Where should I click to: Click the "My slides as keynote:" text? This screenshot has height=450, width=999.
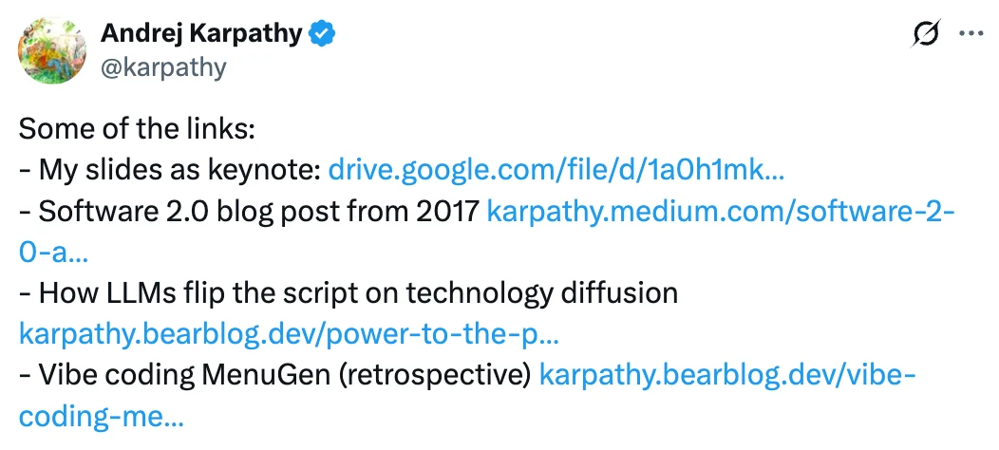point(179,171)
